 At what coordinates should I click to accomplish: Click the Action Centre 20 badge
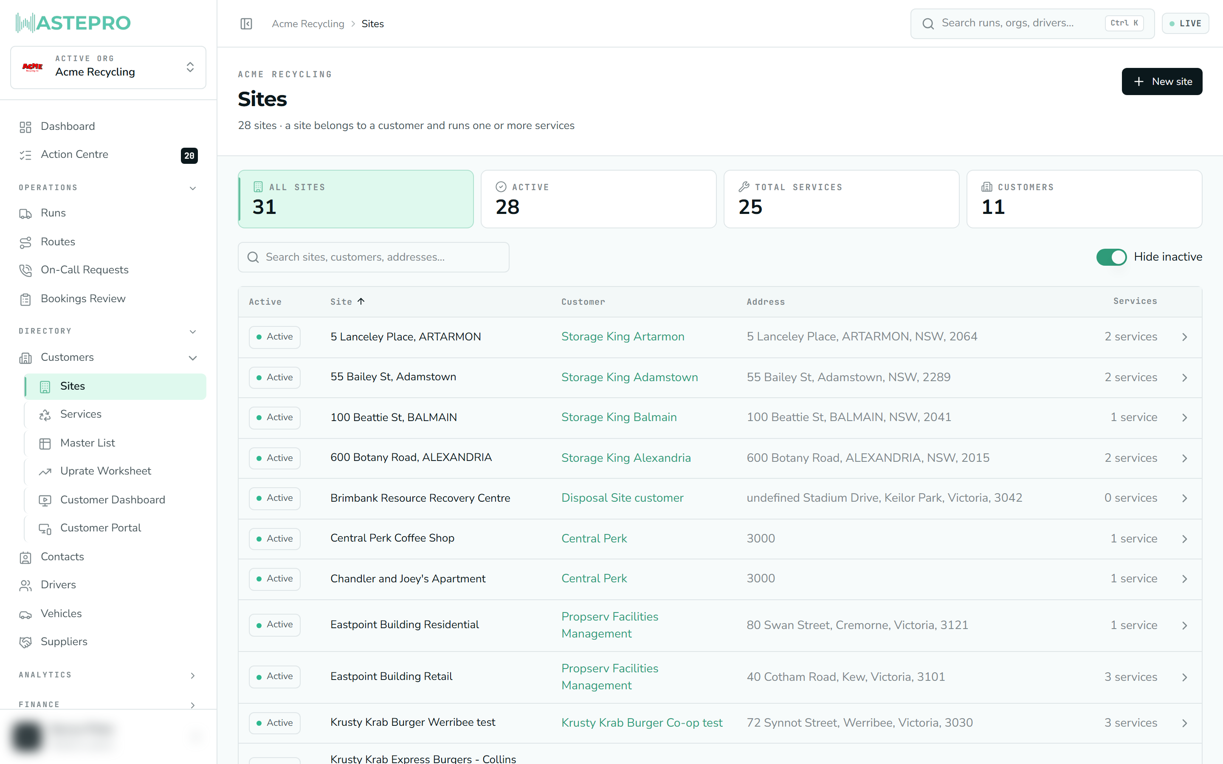pos(189,156)
